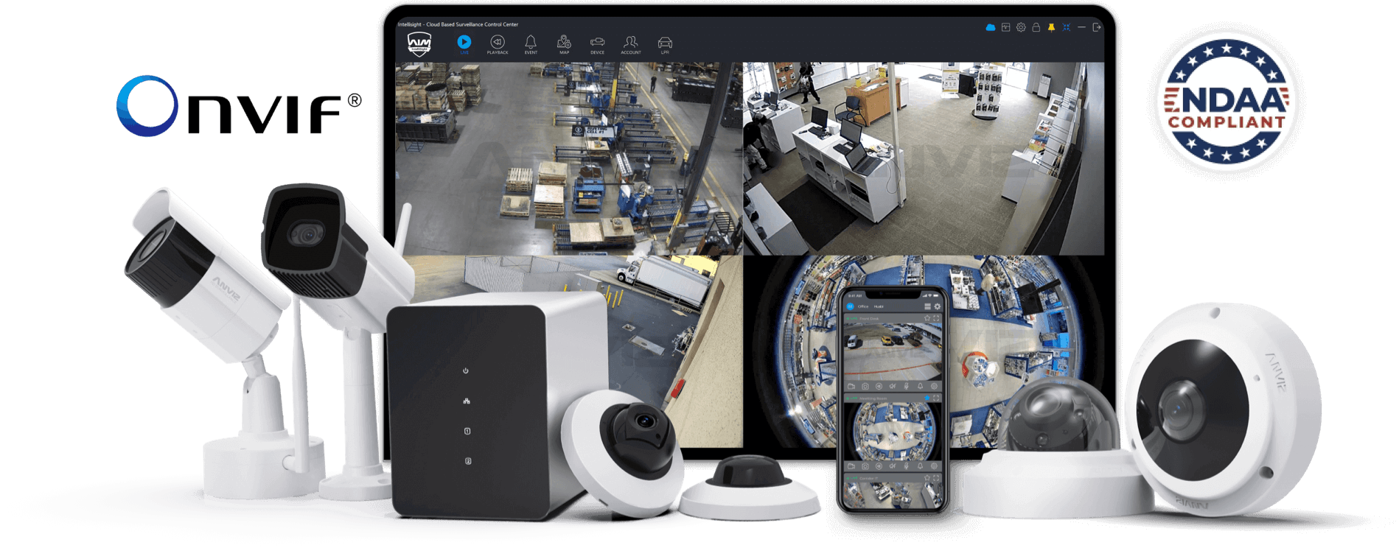Favorite the Front Desk camera star
This screenshot has width=1399, height=548.
[927, 318]
